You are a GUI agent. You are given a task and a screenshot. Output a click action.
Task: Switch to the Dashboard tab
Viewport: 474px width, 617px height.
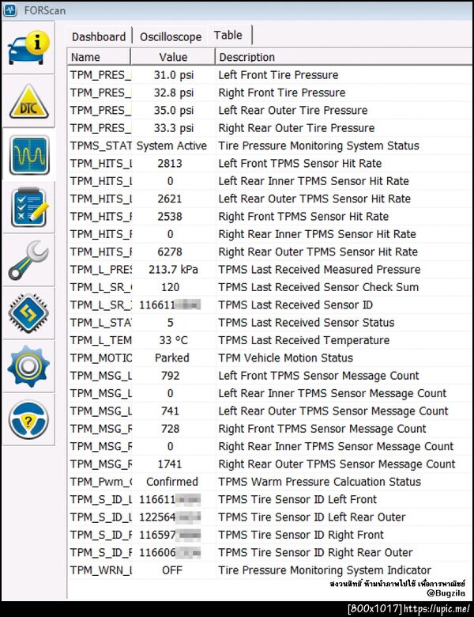99,37
